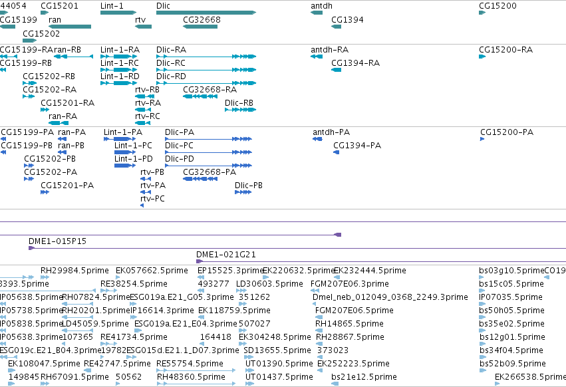Screen dimensions: 566x387
Task: Select the Dlic gene glyph
Action: pyautogui.click(x=206, y=13)
